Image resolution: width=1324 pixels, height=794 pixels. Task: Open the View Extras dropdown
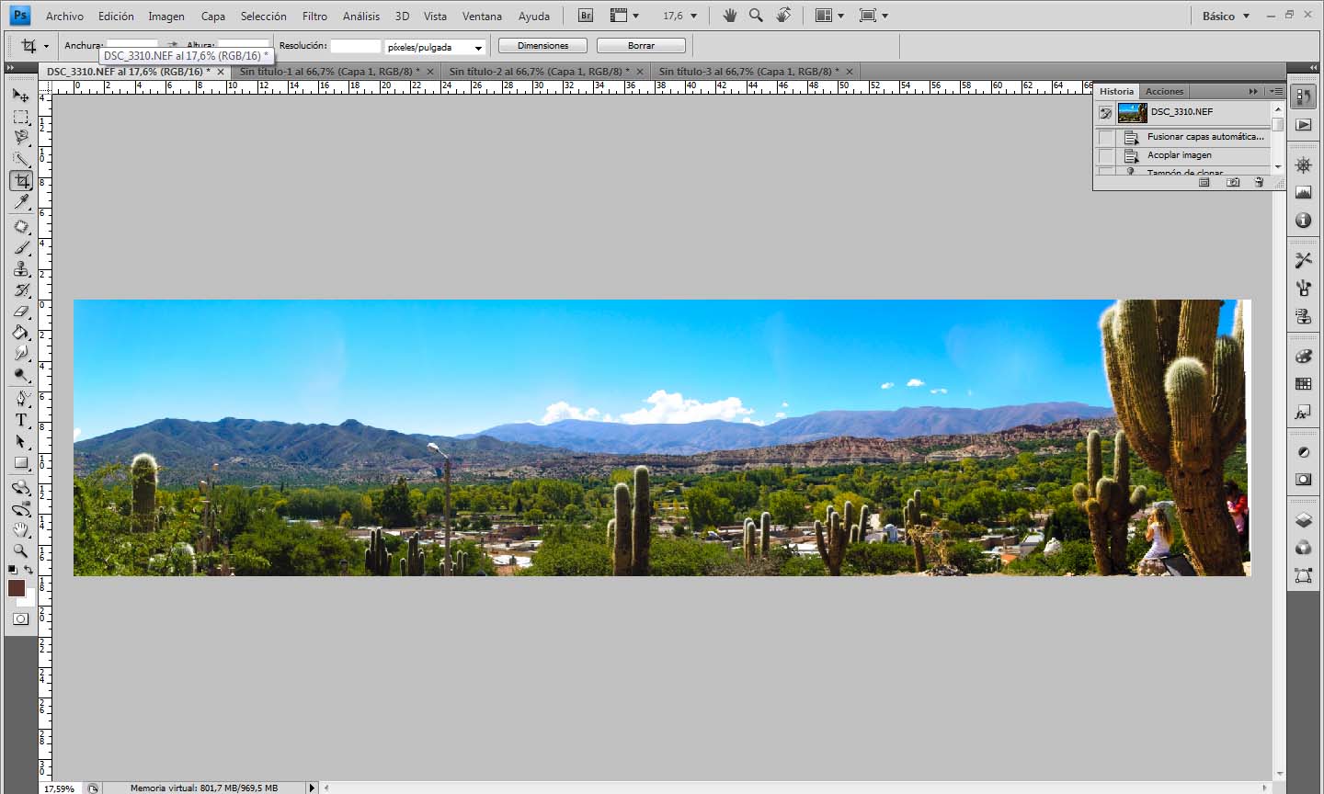coord(624,16)
